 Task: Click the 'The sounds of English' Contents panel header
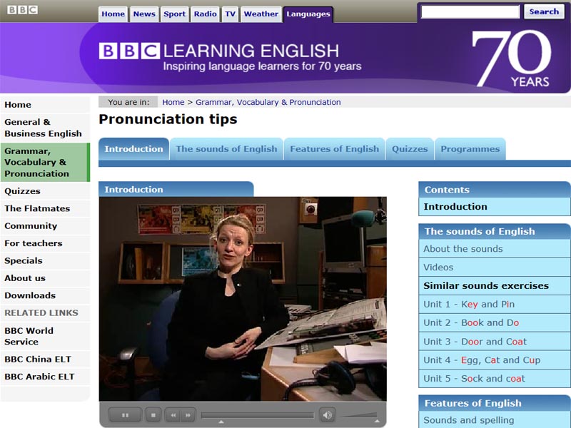495,231
